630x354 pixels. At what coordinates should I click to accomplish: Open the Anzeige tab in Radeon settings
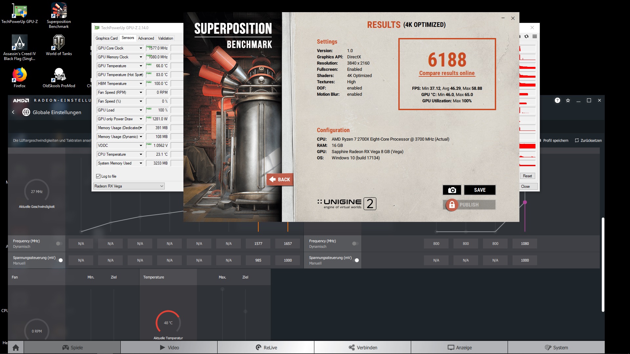pyautogui.click(x=459, y=347)
